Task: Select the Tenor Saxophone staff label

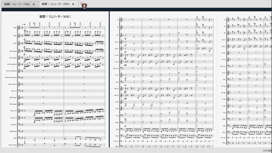Action: click(11, 71)
